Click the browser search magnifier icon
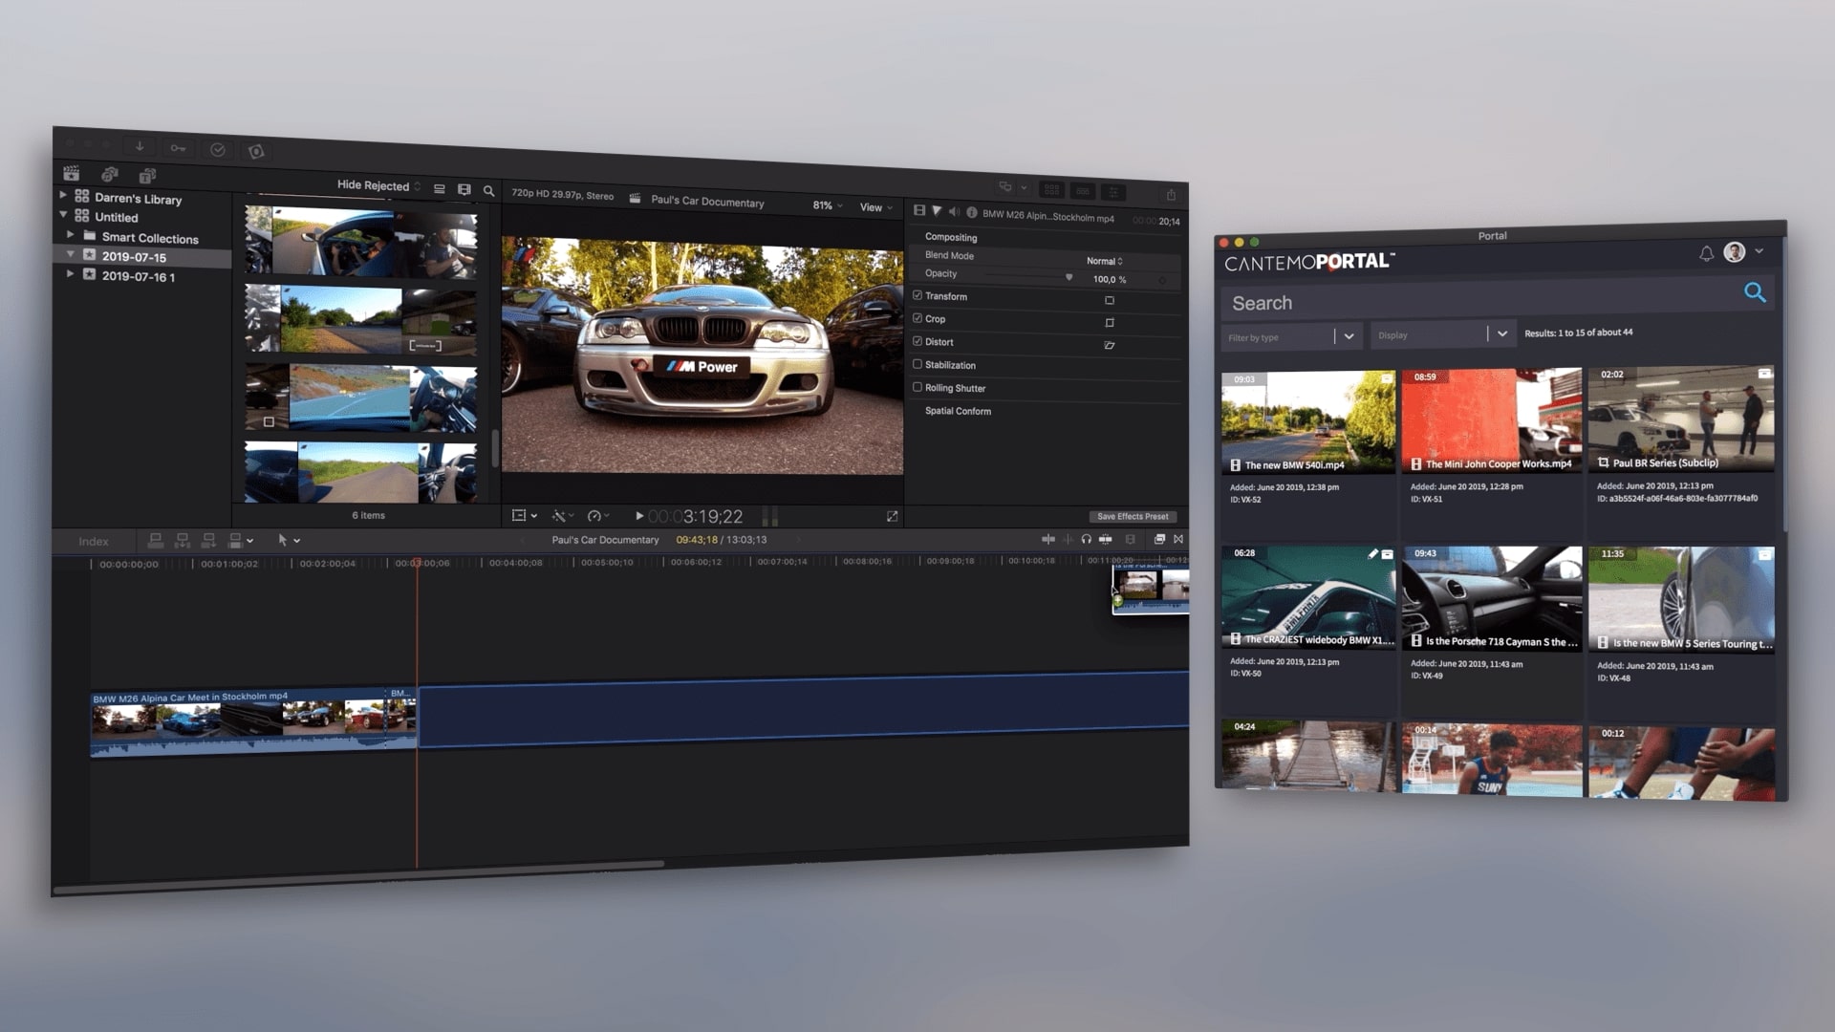This screenshot has height=1032, width=1835. click(x=488, y=191)
